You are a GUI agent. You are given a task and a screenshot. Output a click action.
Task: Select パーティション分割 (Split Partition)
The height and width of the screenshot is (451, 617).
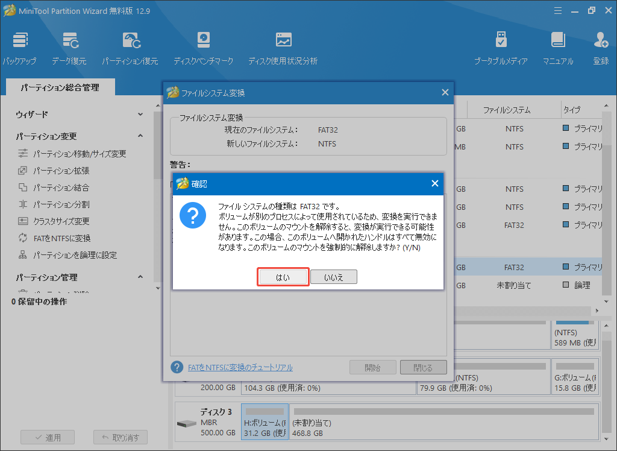click(x=54, y=204)
